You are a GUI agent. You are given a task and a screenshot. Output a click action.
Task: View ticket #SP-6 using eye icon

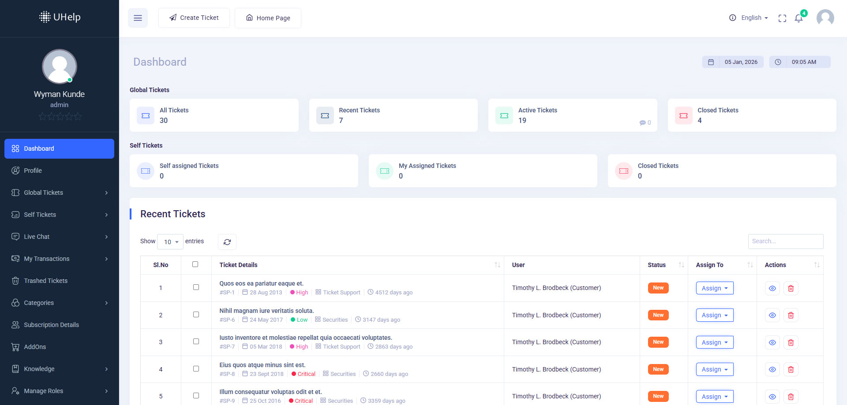pyautogui.click(x=772, y=316)
